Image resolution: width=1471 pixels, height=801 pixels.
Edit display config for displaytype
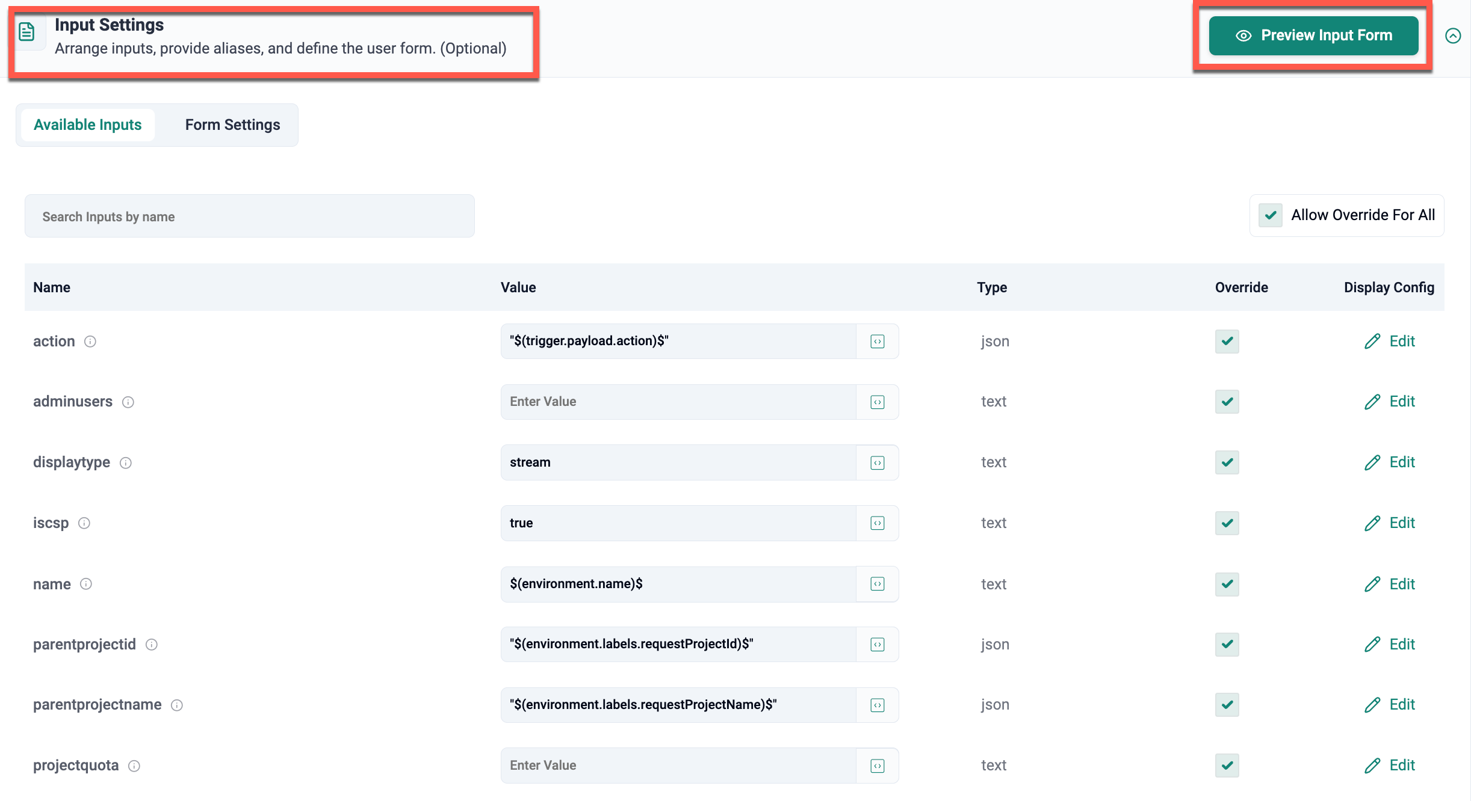(x=1390, y=462)
